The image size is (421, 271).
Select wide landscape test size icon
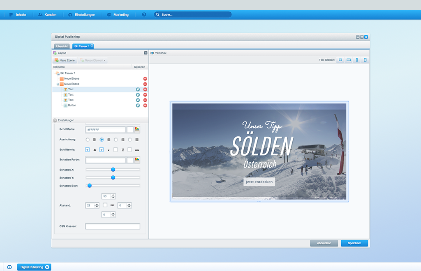coord(349,60)
